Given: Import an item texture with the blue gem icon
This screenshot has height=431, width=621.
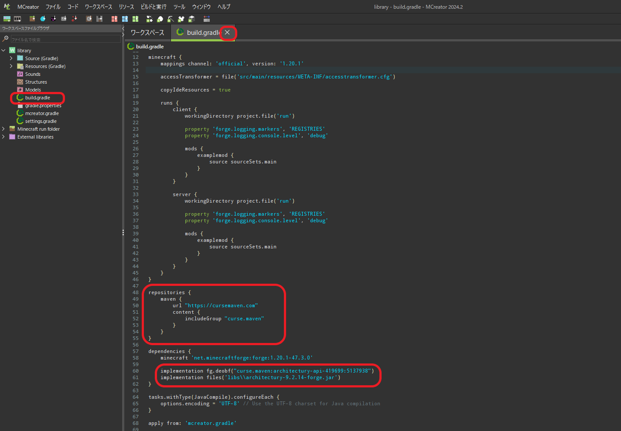Looking at the screenshot, I should (42, 18).
